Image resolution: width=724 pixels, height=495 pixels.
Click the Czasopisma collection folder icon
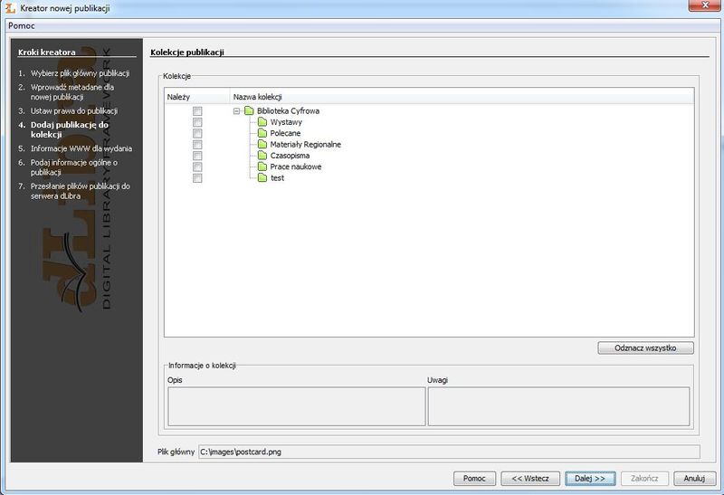click(262, 156)
